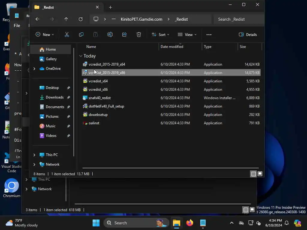Image resolution: width=307 pixels, height=230 pixels.
Task: Switch to details list view icon in _Redist status bar
Action: 253,174
